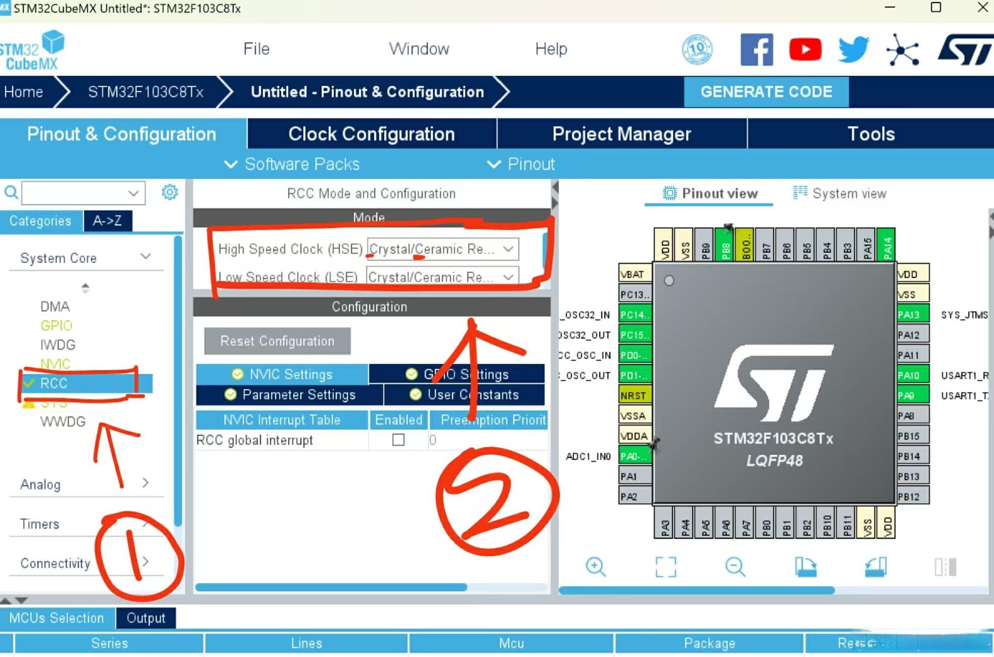Select pin PA0 on the chip
Image resolution: width=994 pixels, height=657 pixels.
point(635,456)
